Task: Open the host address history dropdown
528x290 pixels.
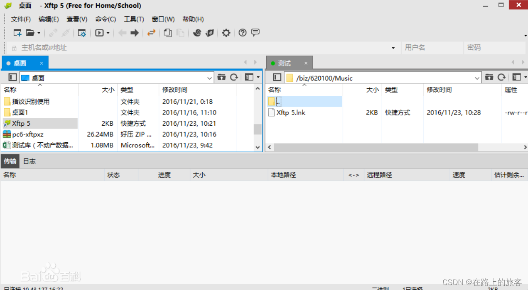Action: tap(393, 48)
